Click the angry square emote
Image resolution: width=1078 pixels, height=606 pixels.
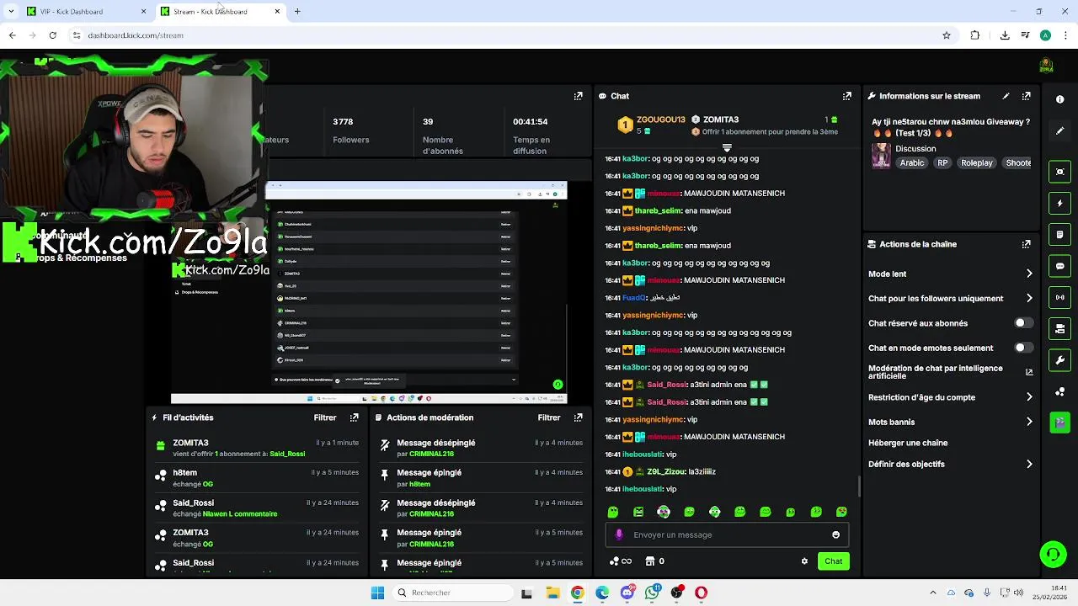(638, 512)
